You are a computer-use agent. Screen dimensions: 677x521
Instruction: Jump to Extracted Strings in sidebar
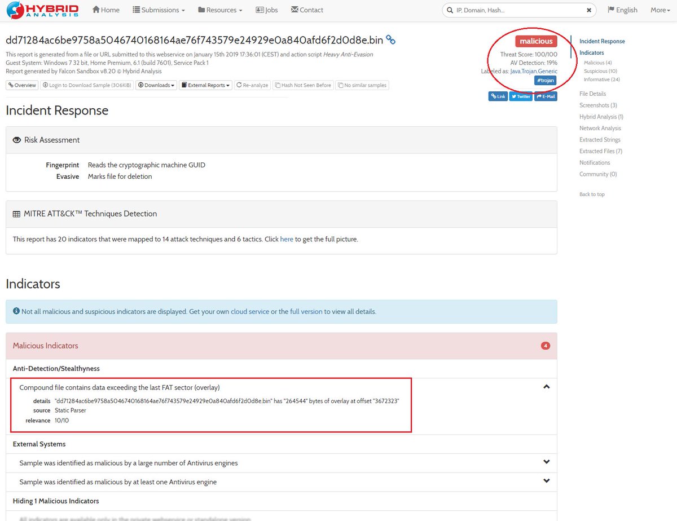point(600,140)
